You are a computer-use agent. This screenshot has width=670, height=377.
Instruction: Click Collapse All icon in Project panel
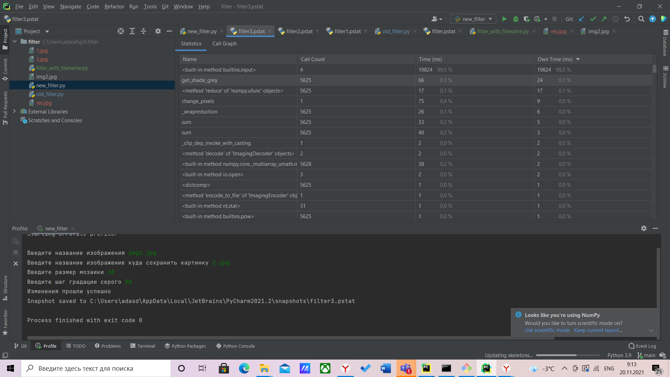(143, 31)
